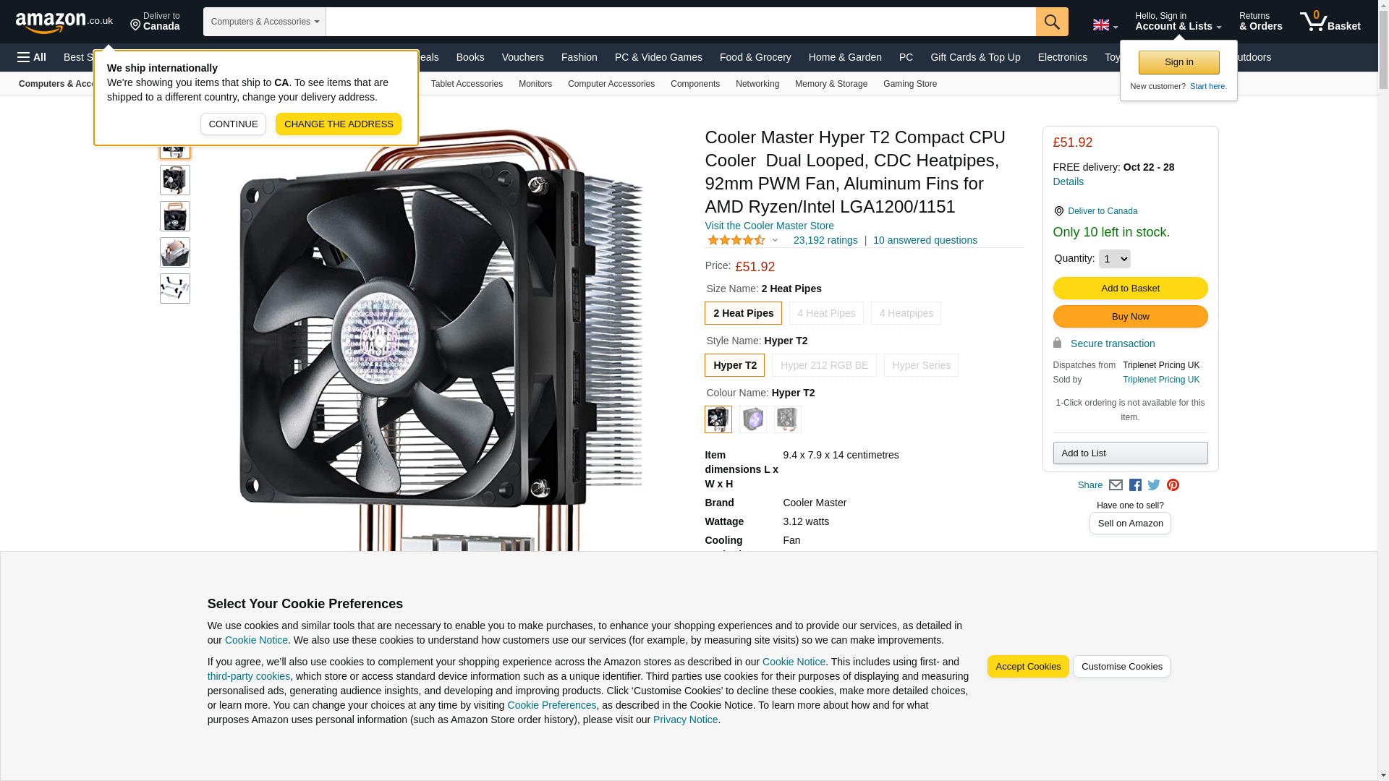Screen dimensions: 1389x781
Task: Share the product on Facebook
Action: click(1135, 485)
